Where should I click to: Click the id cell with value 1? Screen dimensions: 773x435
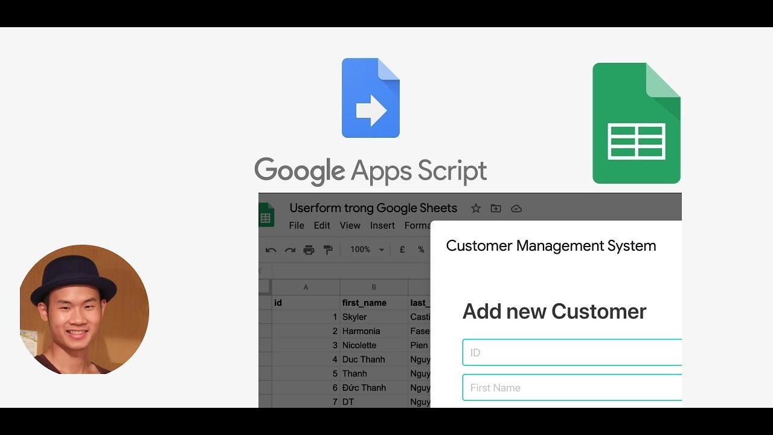(306, 317)
